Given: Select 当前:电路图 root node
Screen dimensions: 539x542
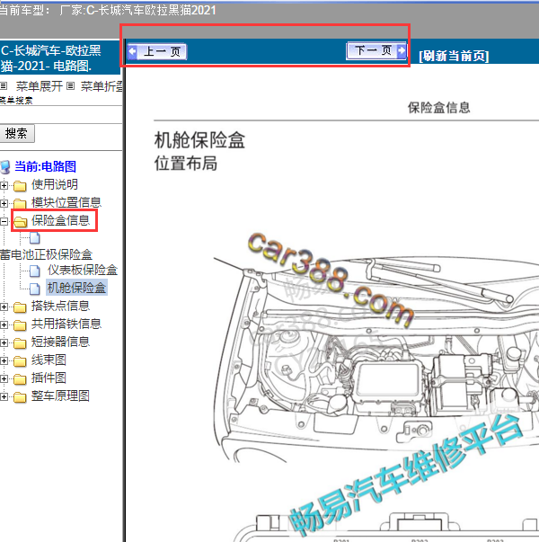Looking at the screenshot, I should (x=45, y=166).
